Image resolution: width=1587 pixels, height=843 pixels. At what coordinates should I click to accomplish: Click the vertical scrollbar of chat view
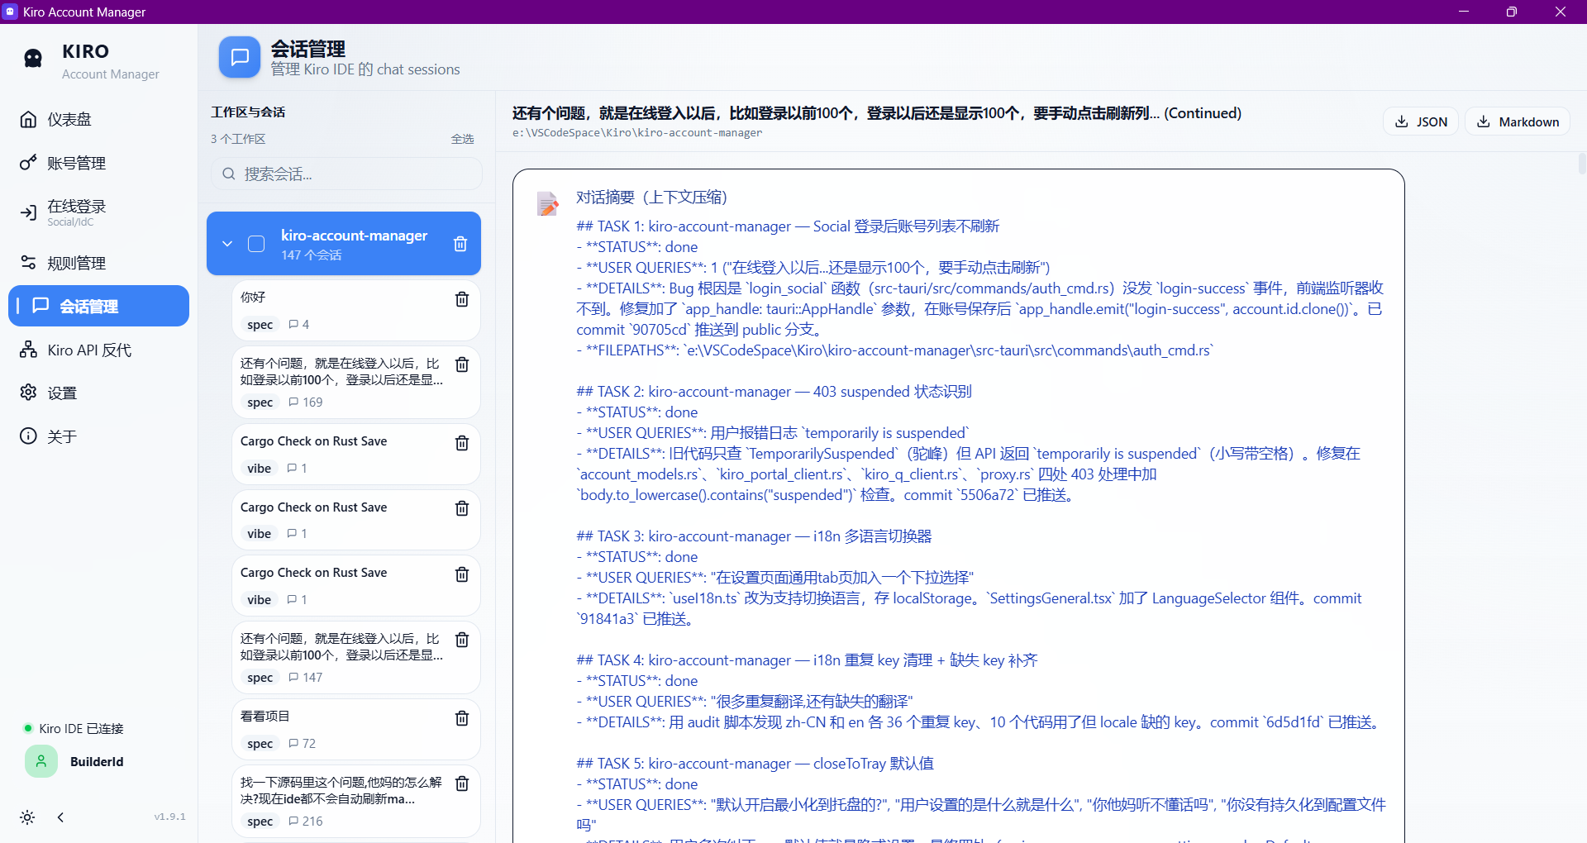pos(1581,165)
